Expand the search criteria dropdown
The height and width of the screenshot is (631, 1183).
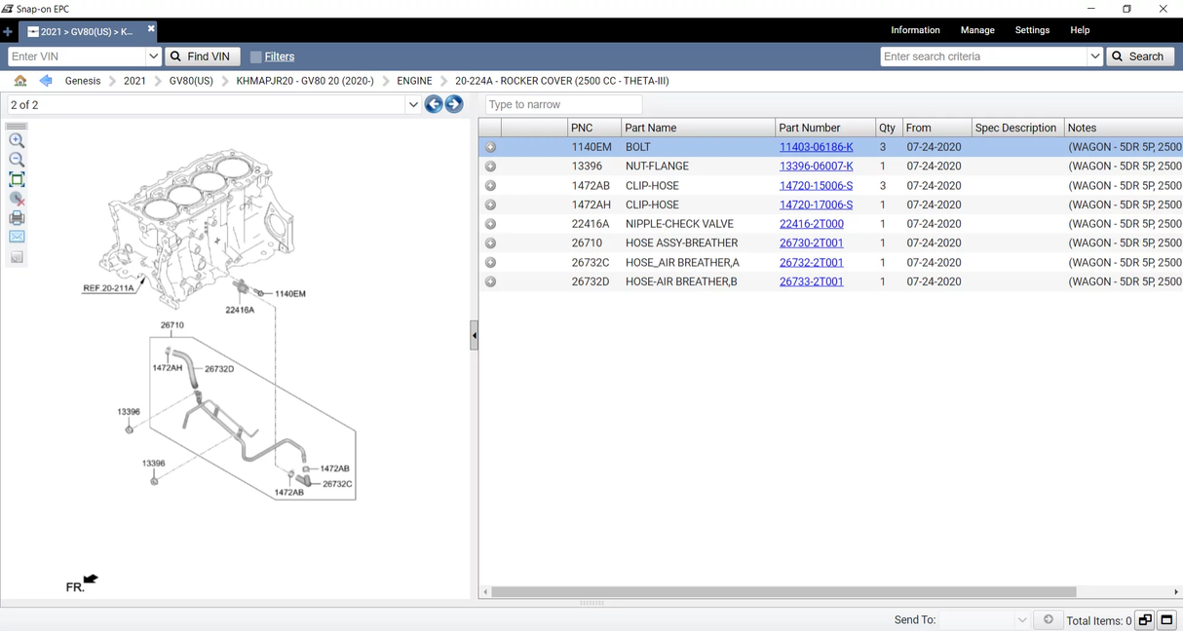coord(1094,56)
